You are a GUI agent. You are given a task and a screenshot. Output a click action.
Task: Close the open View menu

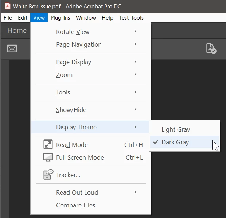[x=39, y=18]
